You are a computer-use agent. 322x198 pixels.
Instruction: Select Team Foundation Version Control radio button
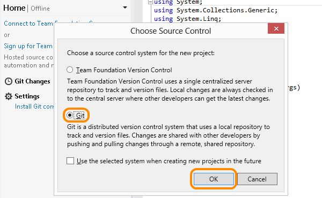[70, 70]
